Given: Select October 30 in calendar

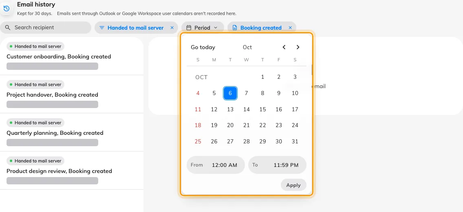Looking at the screenshot, I should pos(279,141).
